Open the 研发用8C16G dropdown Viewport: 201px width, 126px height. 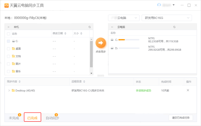coord(167,18)
